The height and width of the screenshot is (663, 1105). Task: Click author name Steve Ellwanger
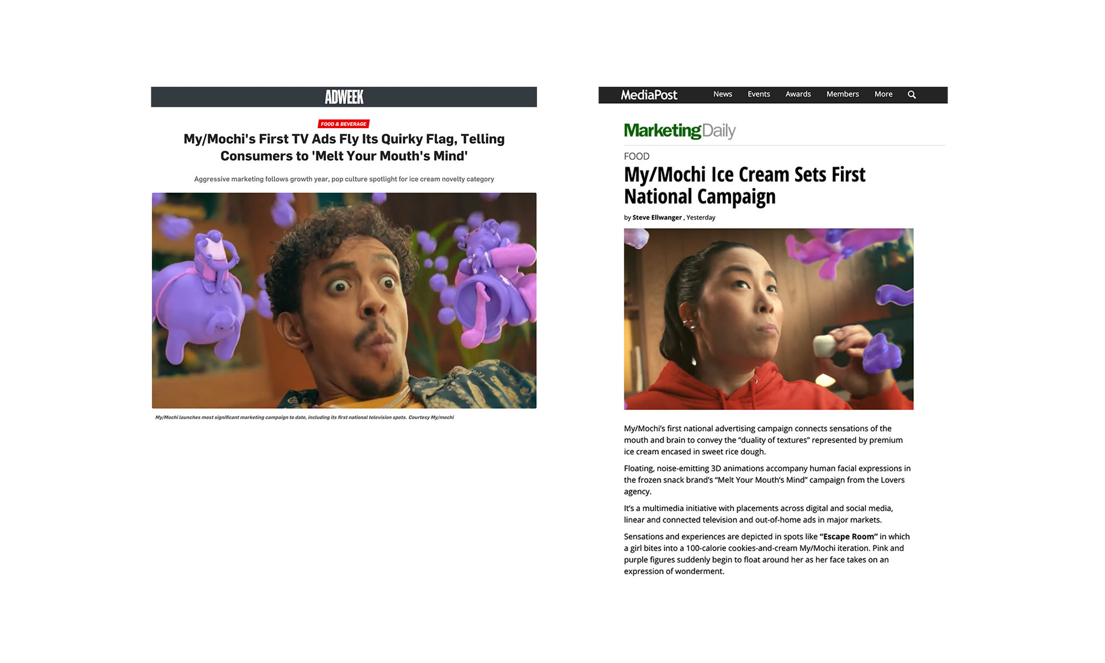[657, 217]
